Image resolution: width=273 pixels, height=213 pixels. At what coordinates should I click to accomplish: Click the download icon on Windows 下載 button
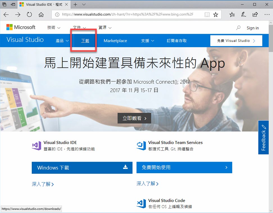(x=125, y=167)
